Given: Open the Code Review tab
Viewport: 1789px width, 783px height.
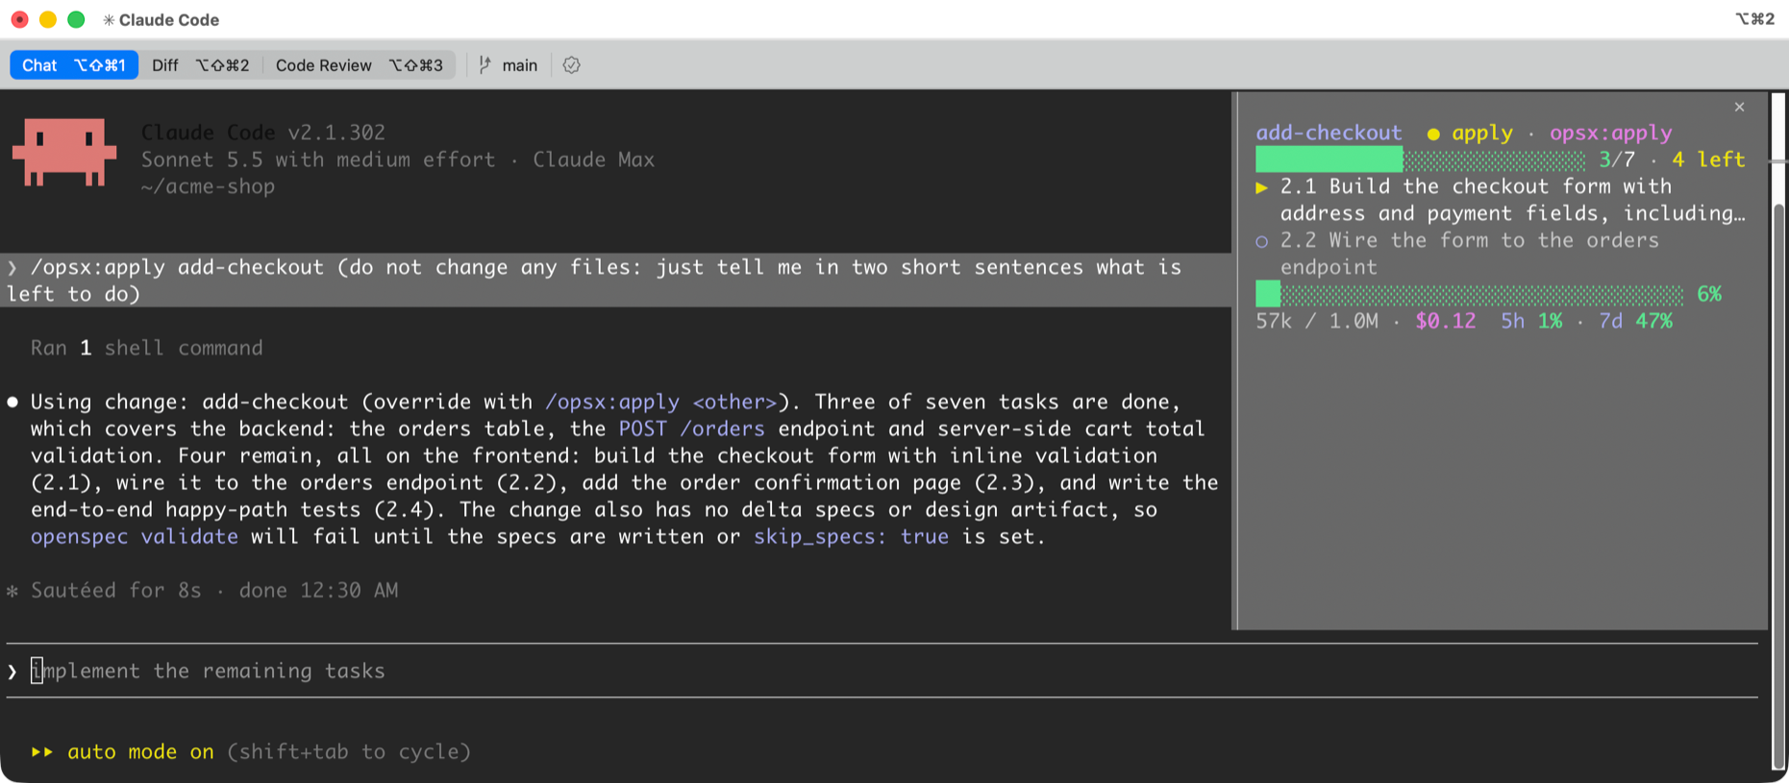Looking at the screenshot, I should [360, 65].
